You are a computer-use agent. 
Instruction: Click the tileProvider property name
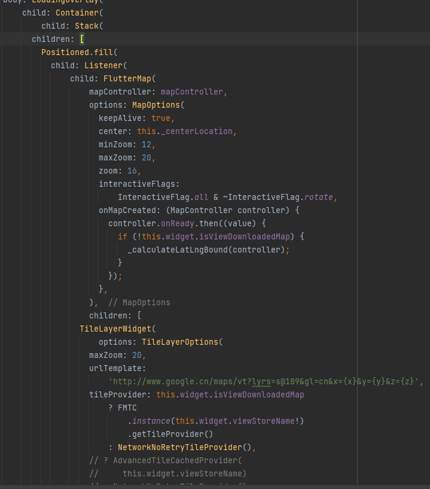[x=118, y=395]
